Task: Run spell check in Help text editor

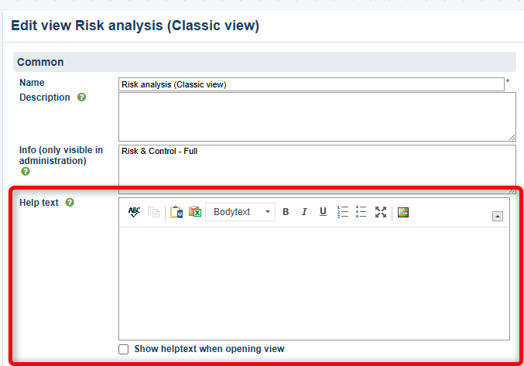Action: pos(135,212)
